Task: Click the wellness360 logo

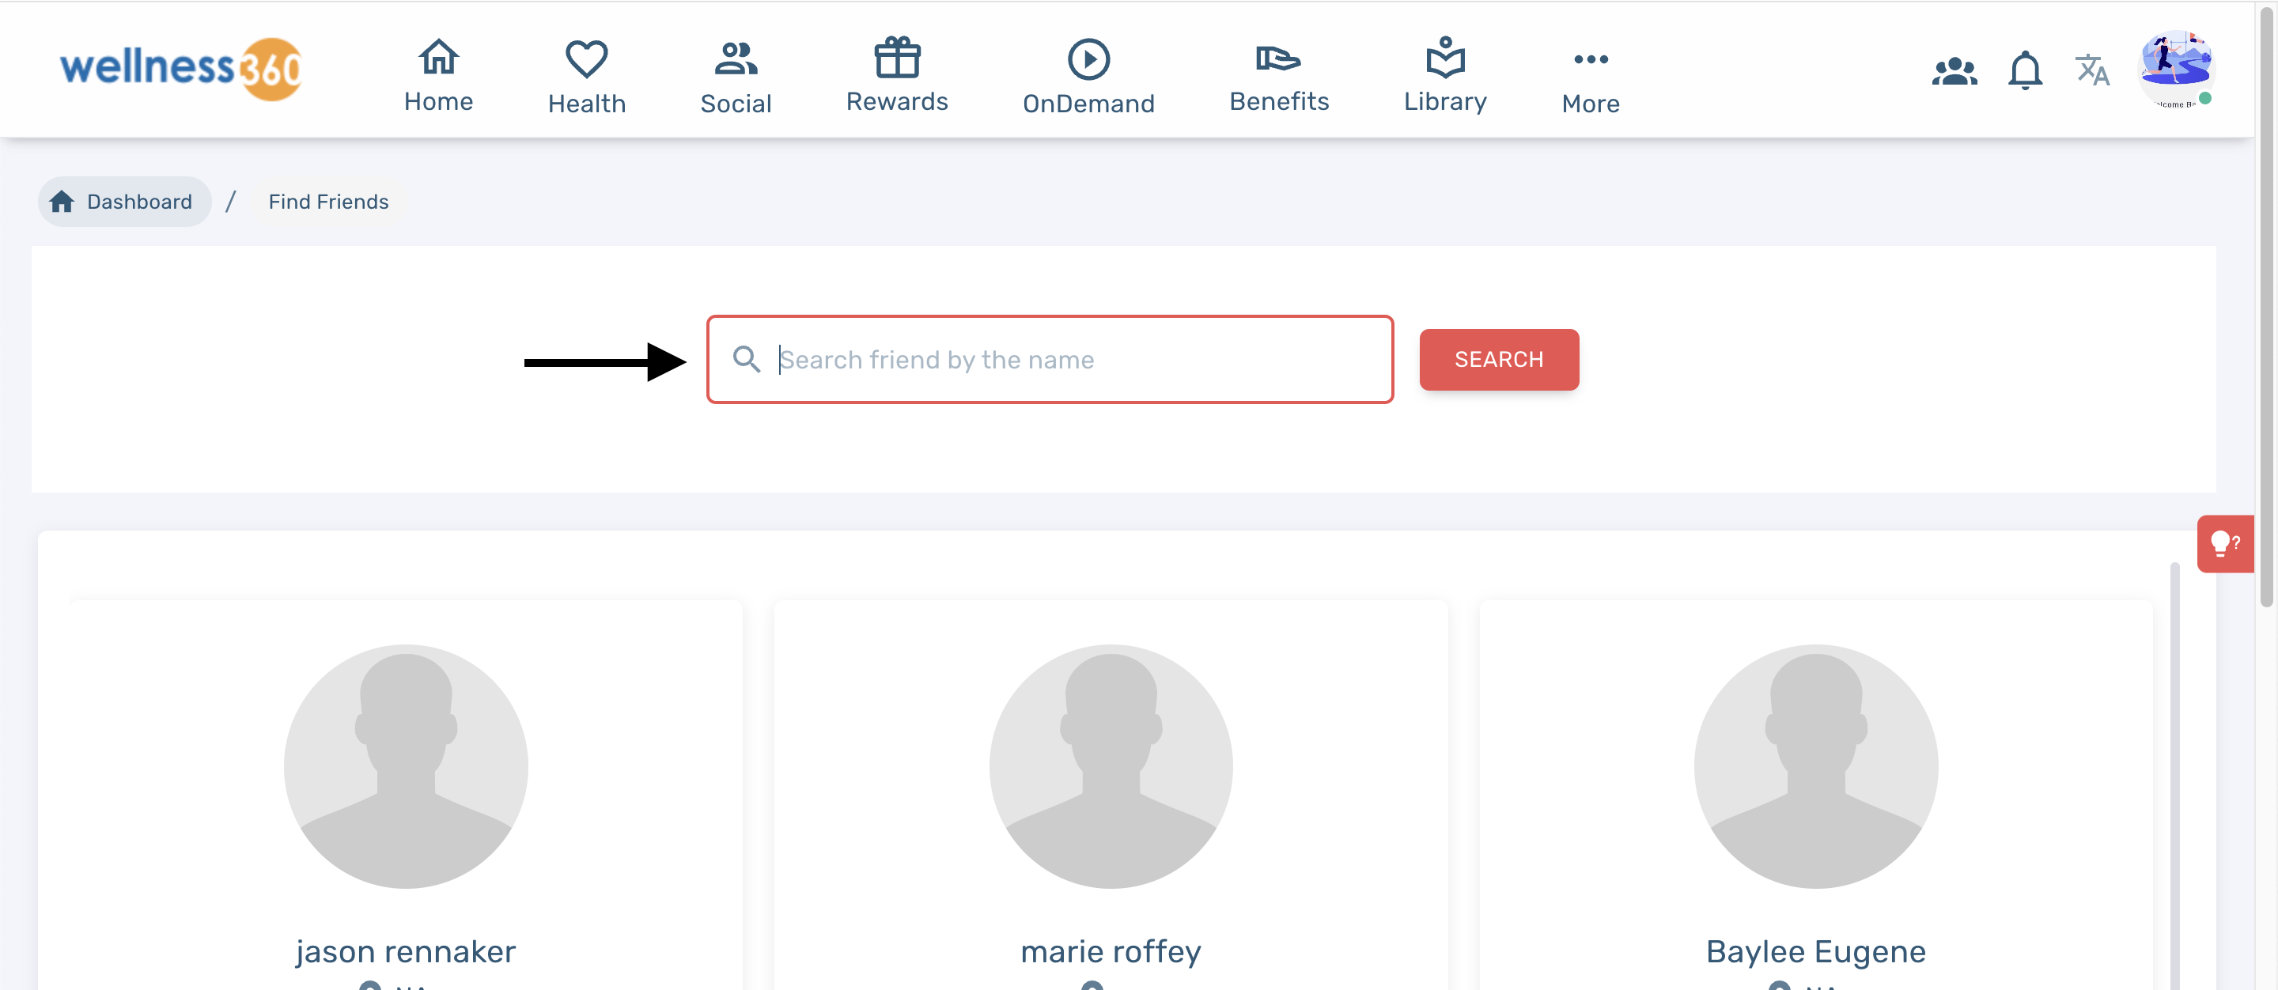Action: click(181, 68)
